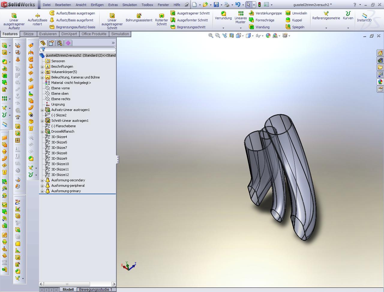Switch to the Evaluieren tab
This screenshot has width=384, height=292.
click(x=48, y=34)
